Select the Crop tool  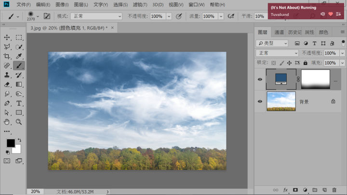pos(7,56)
